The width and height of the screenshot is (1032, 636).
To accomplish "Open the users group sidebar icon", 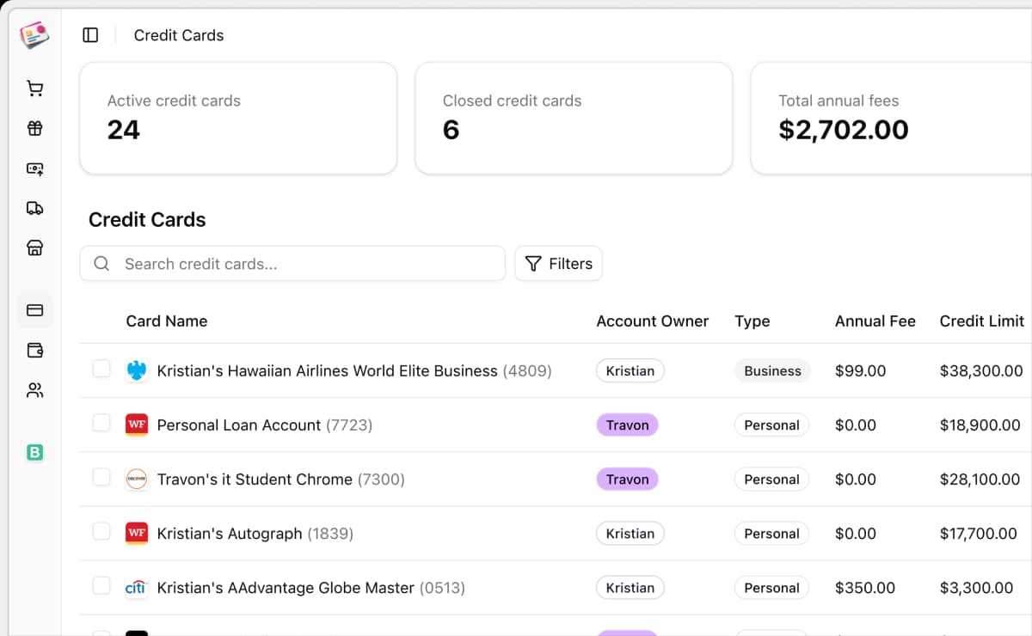I will [34, 390].
